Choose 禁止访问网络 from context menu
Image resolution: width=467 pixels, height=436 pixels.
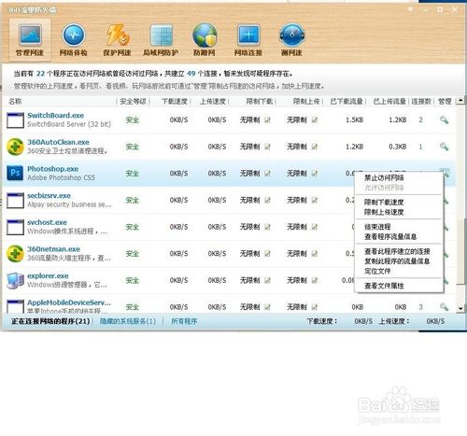[384, 177]
